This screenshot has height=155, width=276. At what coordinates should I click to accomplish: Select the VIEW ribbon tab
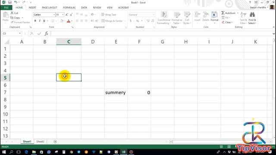pos(110,8)
